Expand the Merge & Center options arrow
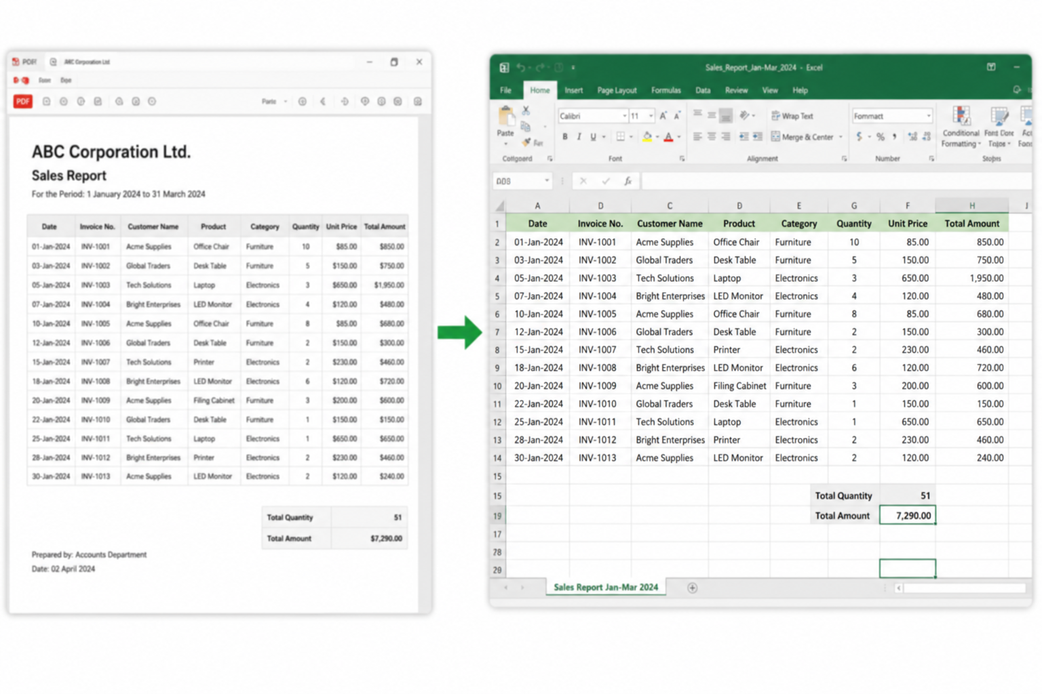 [x=841, y=137]
